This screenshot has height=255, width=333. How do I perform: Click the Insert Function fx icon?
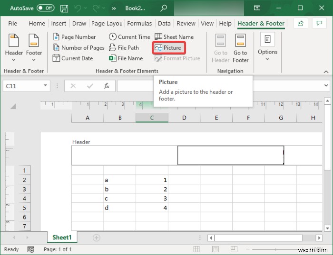[x=107, y=86]
